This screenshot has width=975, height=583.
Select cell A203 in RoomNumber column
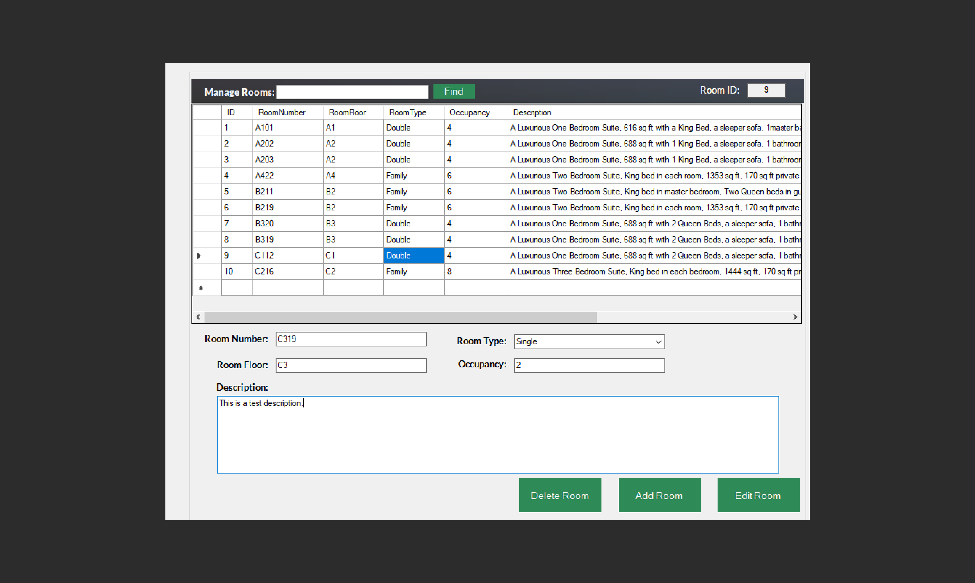click(x=288, y=160)
